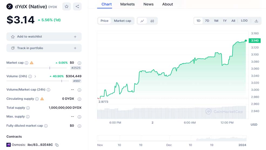Click the #997 volume rank badge
The image size is (266, 150).
77,81
